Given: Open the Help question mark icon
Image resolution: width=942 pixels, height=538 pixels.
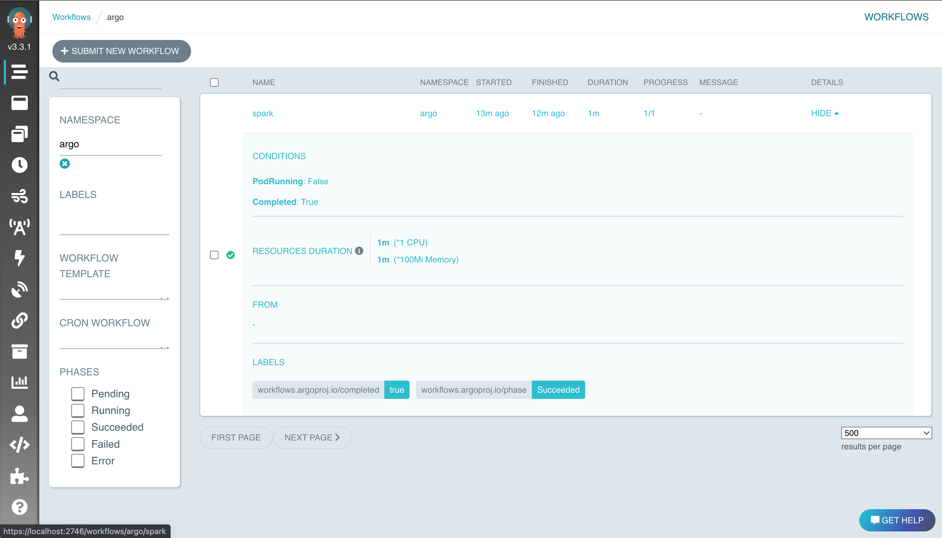Looking at the screenshot, I should pyautogui.click(x=20, y=507).
